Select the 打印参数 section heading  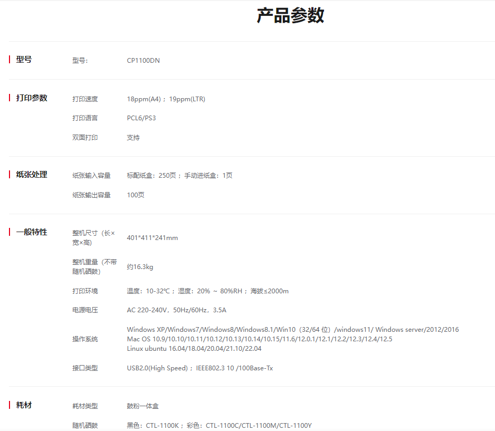[x=32, y=98]
